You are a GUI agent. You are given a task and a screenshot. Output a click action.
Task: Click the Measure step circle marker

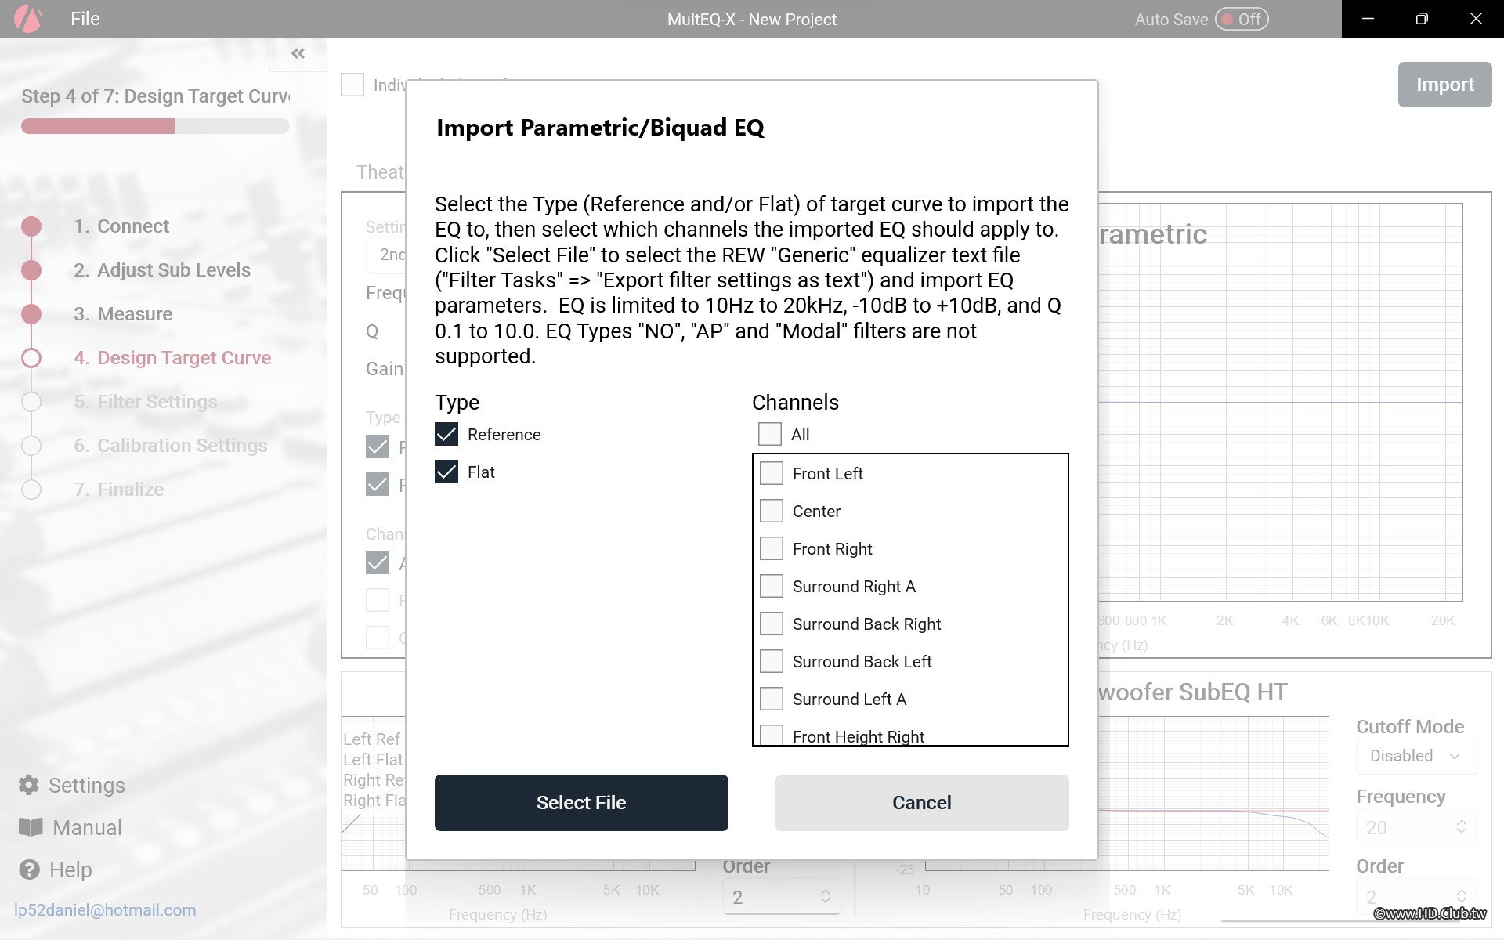pos(31,314)
